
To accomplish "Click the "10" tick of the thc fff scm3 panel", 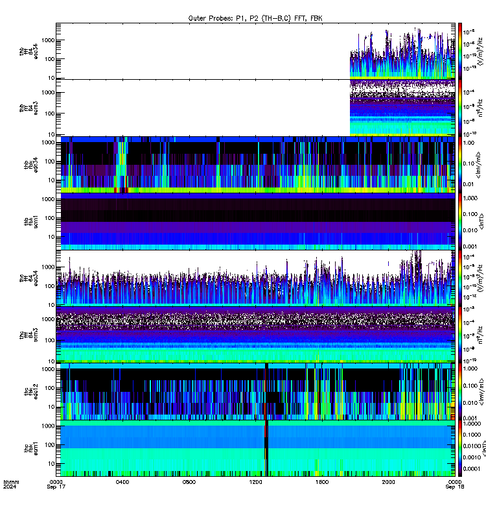I will coord(51,361).
